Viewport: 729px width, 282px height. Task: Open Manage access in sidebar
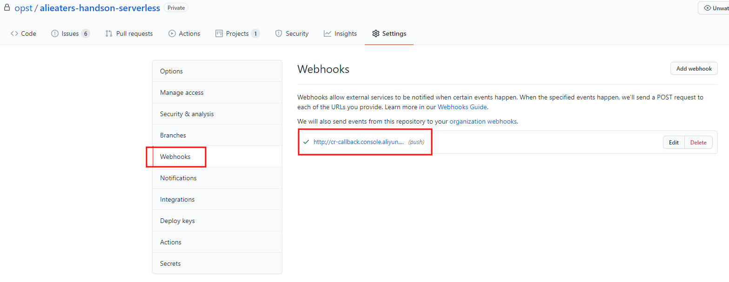pyautogui.click(x=217, y=92)
